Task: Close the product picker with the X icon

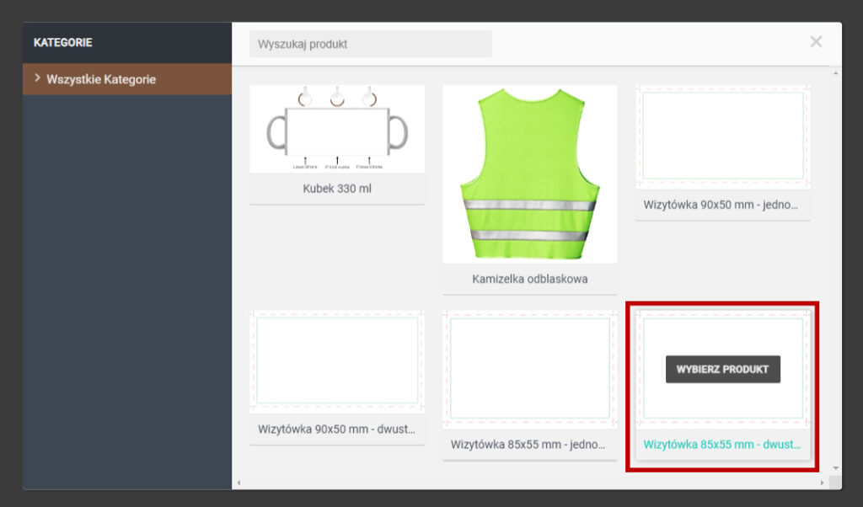Action: 815,42
